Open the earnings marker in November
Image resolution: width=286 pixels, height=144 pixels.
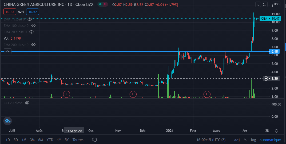click(133, 94)
